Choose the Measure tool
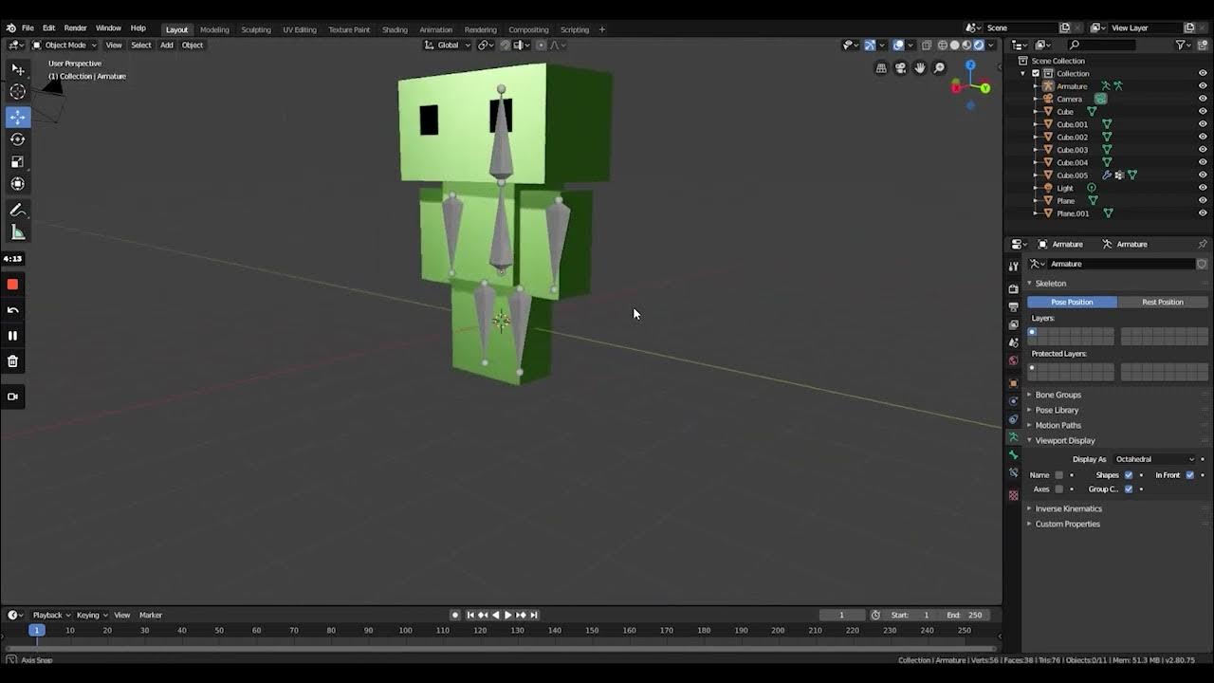This screenshot has height=683, width=1214. [x=17, y=232]
